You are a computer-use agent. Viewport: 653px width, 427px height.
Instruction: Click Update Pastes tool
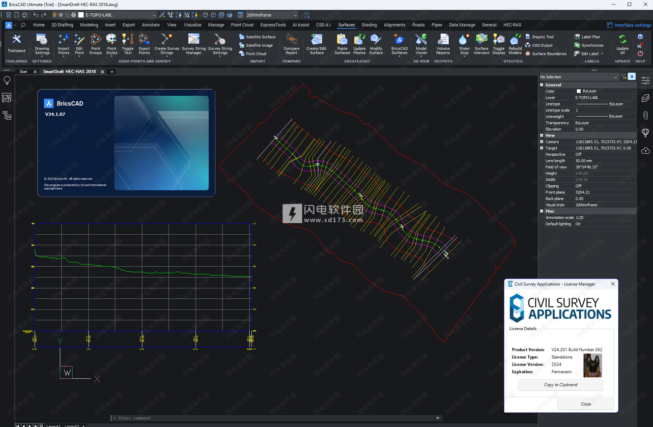click(x=359, y=44)
